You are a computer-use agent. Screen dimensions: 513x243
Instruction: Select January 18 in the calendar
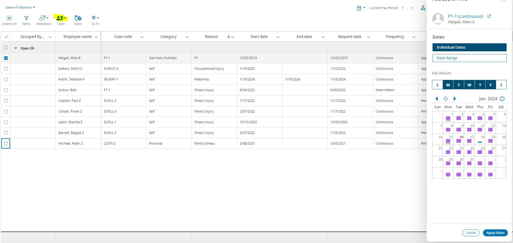(x=480, y=139)
